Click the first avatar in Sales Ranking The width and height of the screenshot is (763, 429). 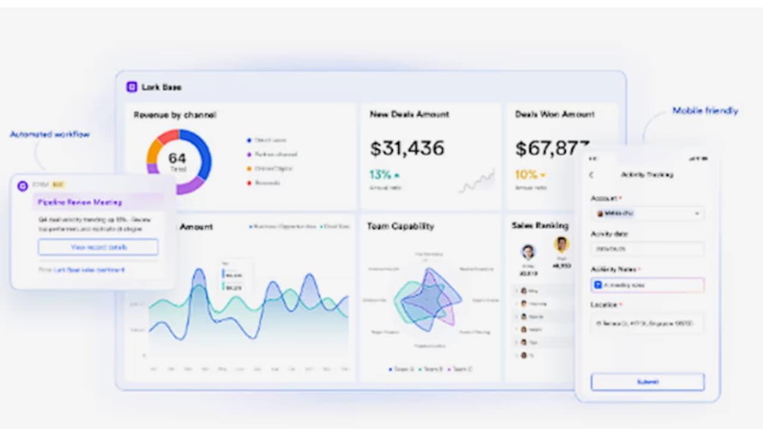coord(528,252)
